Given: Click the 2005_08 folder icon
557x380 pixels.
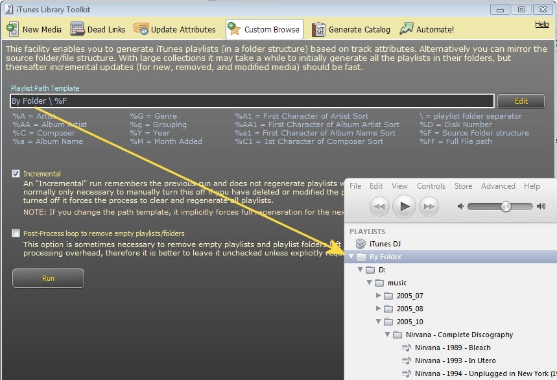Looking at the screenshot, I should coord(388,309).
